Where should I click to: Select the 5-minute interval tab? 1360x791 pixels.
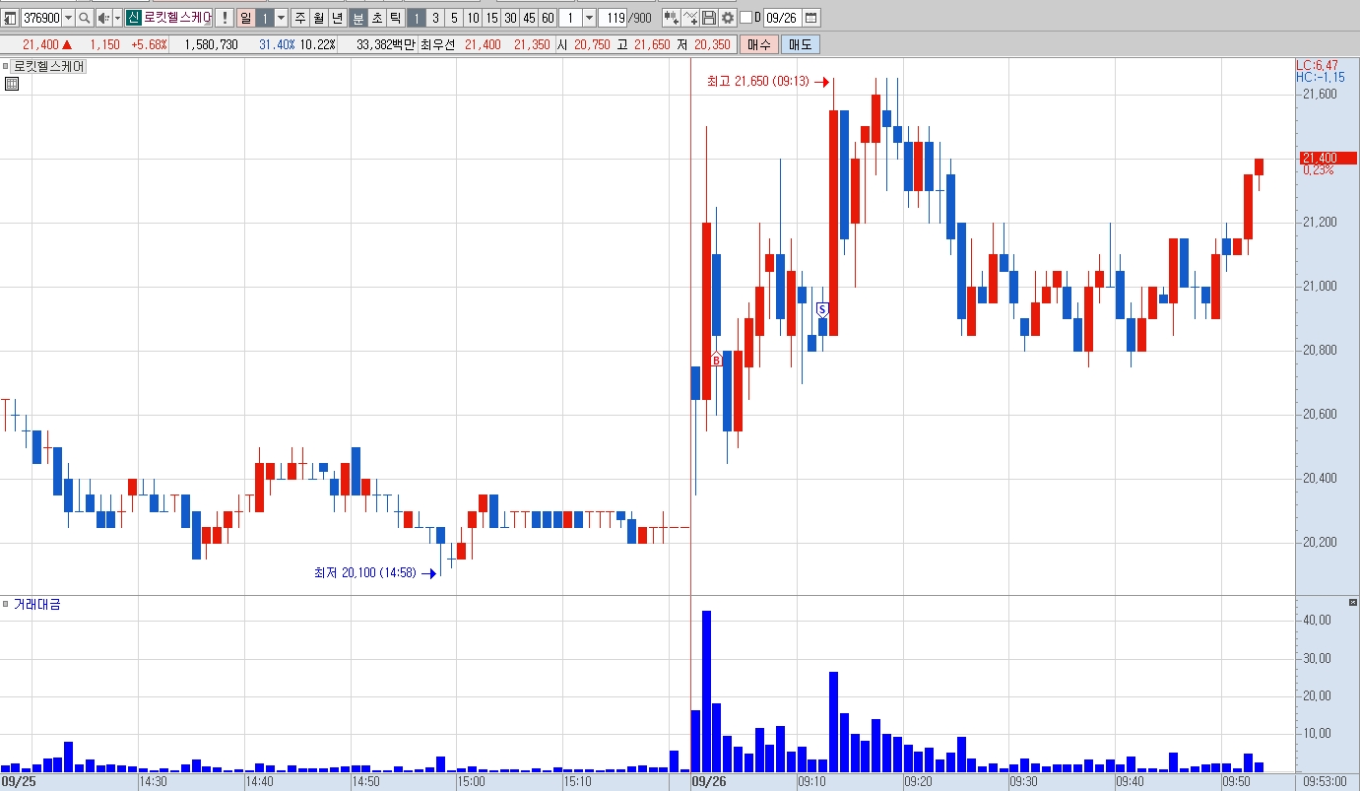(454, 18)
